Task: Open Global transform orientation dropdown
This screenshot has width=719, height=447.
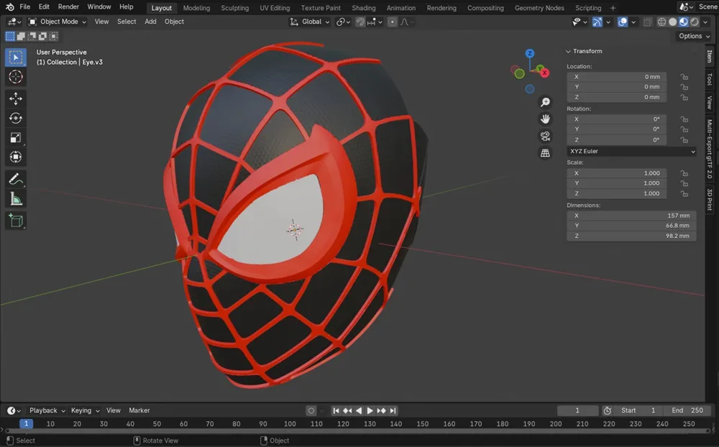Action: 310,22
